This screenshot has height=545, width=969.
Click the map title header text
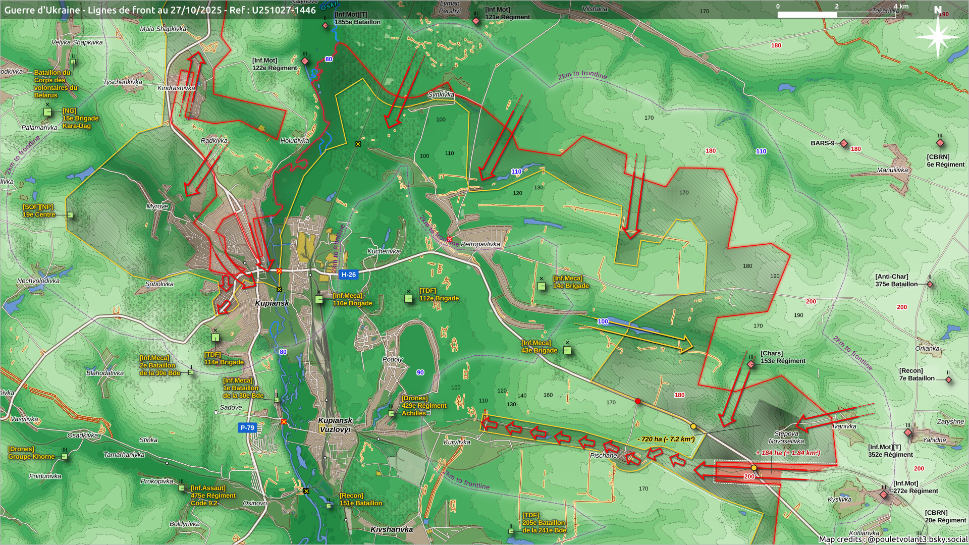(160, 10)
